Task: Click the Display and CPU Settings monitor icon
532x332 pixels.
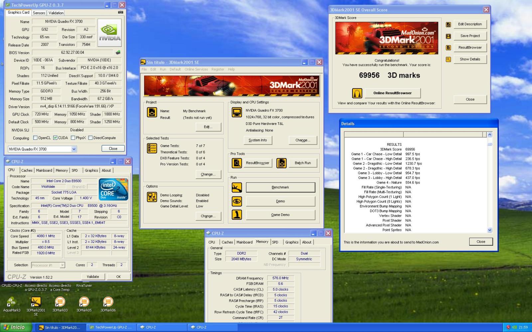Action: [x=237, y=112]
